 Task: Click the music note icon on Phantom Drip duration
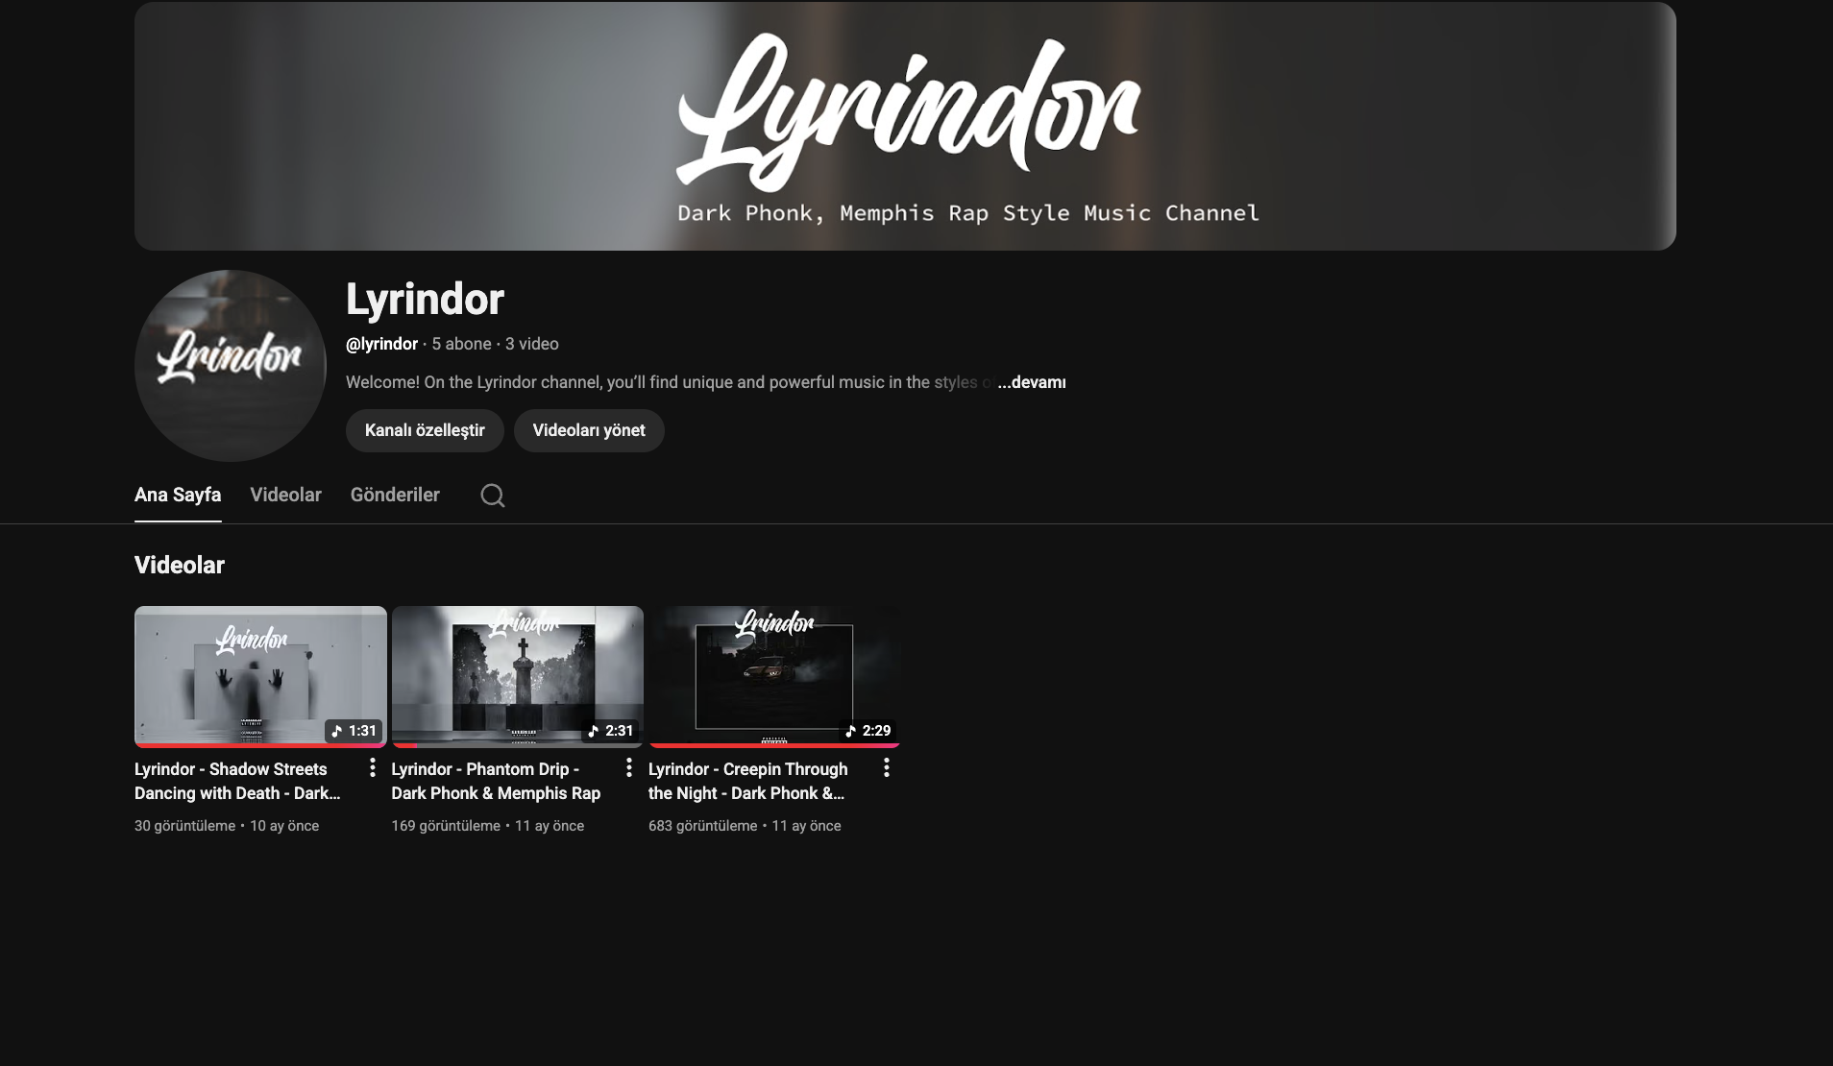click(x=594, y=730)
